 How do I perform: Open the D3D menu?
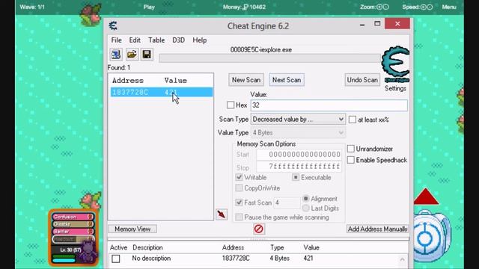coord(178,40)
